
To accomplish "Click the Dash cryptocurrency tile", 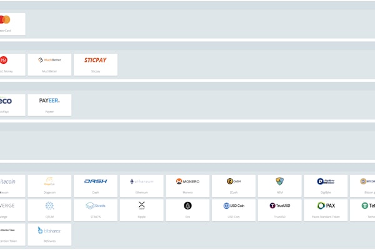I will (95, 186).
